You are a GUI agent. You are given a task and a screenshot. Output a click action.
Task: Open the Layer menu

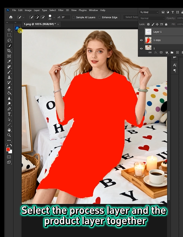coord(37,10)
